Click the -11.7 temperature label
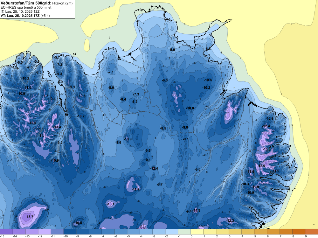Image resolution: width=318 pixels, height=238 pixels. coord(136,189)
